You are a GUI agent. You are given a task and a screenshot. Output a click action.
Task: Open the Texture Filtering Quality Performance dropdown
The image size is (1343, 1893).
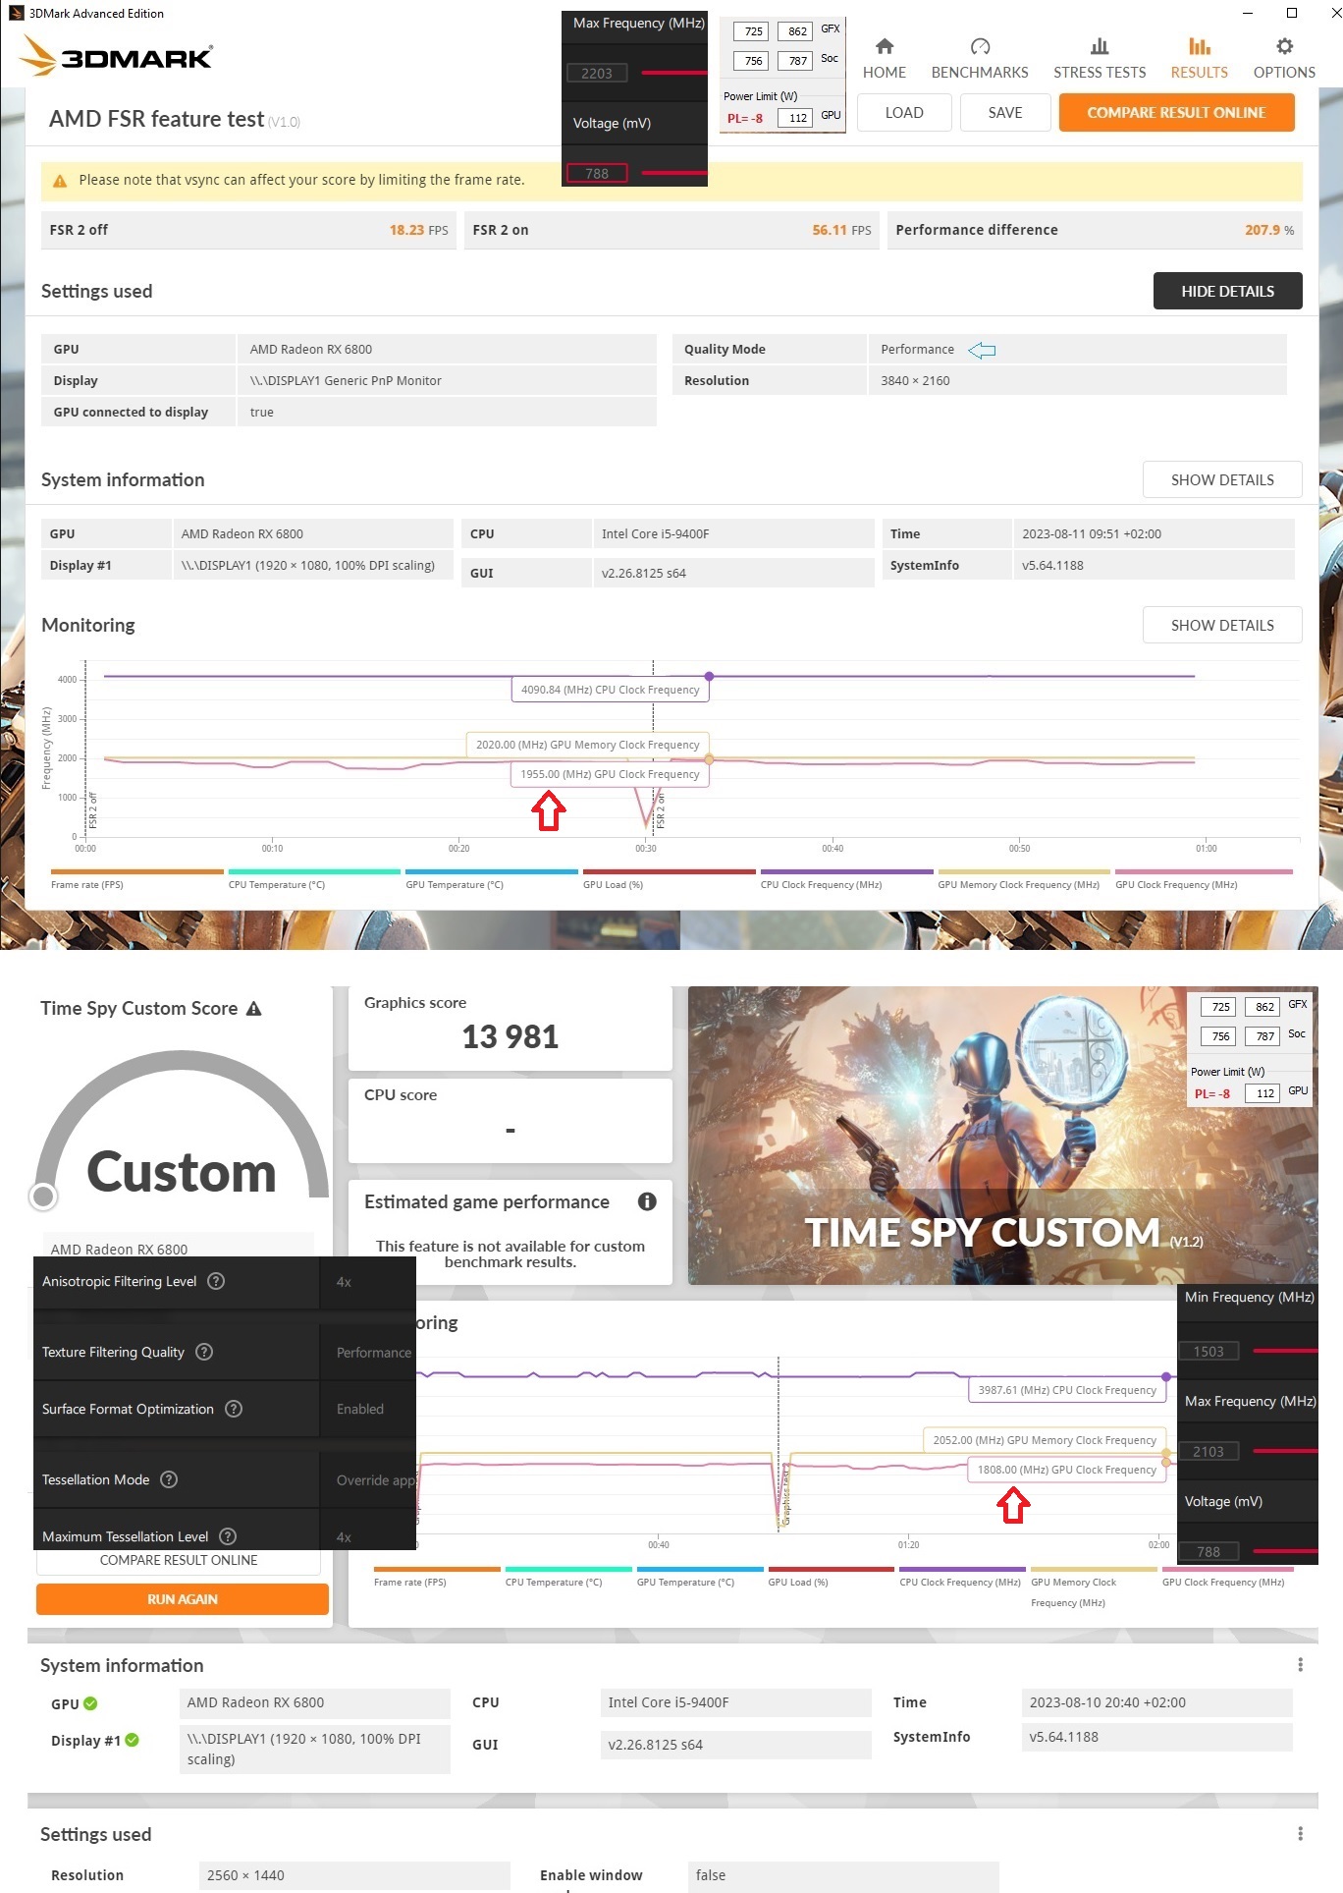pos(367,1353)
